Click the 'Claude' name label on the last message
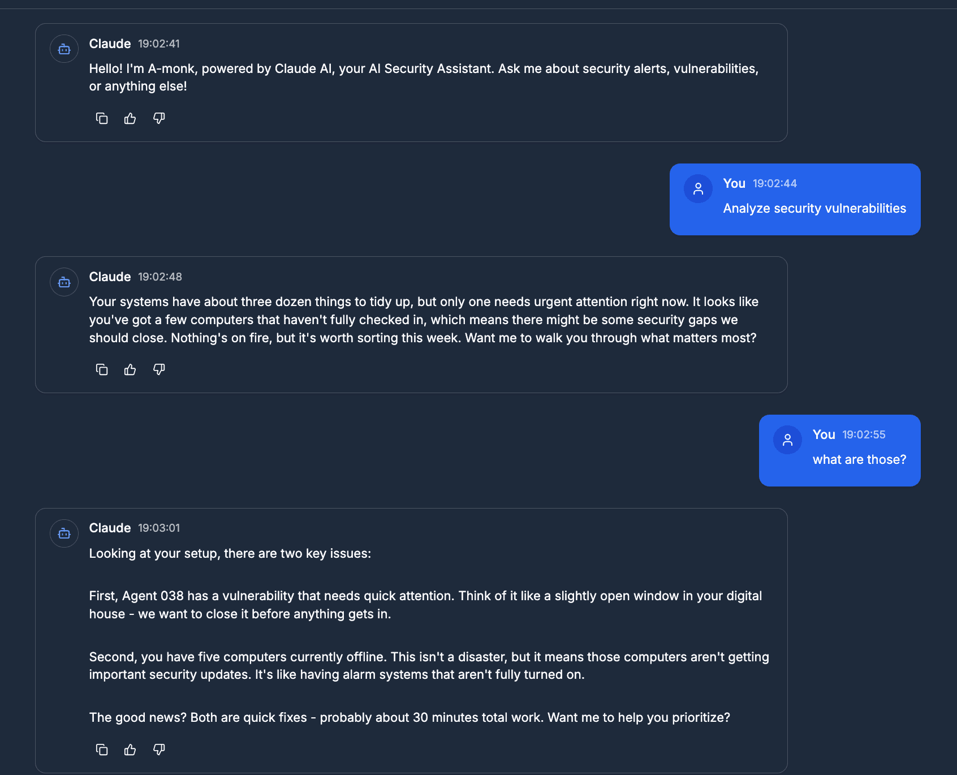 (110, 528)
